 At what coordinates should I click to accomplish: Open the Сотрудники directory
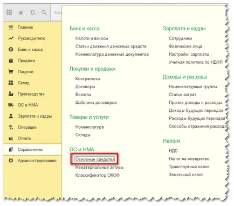[x=181, y=38]
